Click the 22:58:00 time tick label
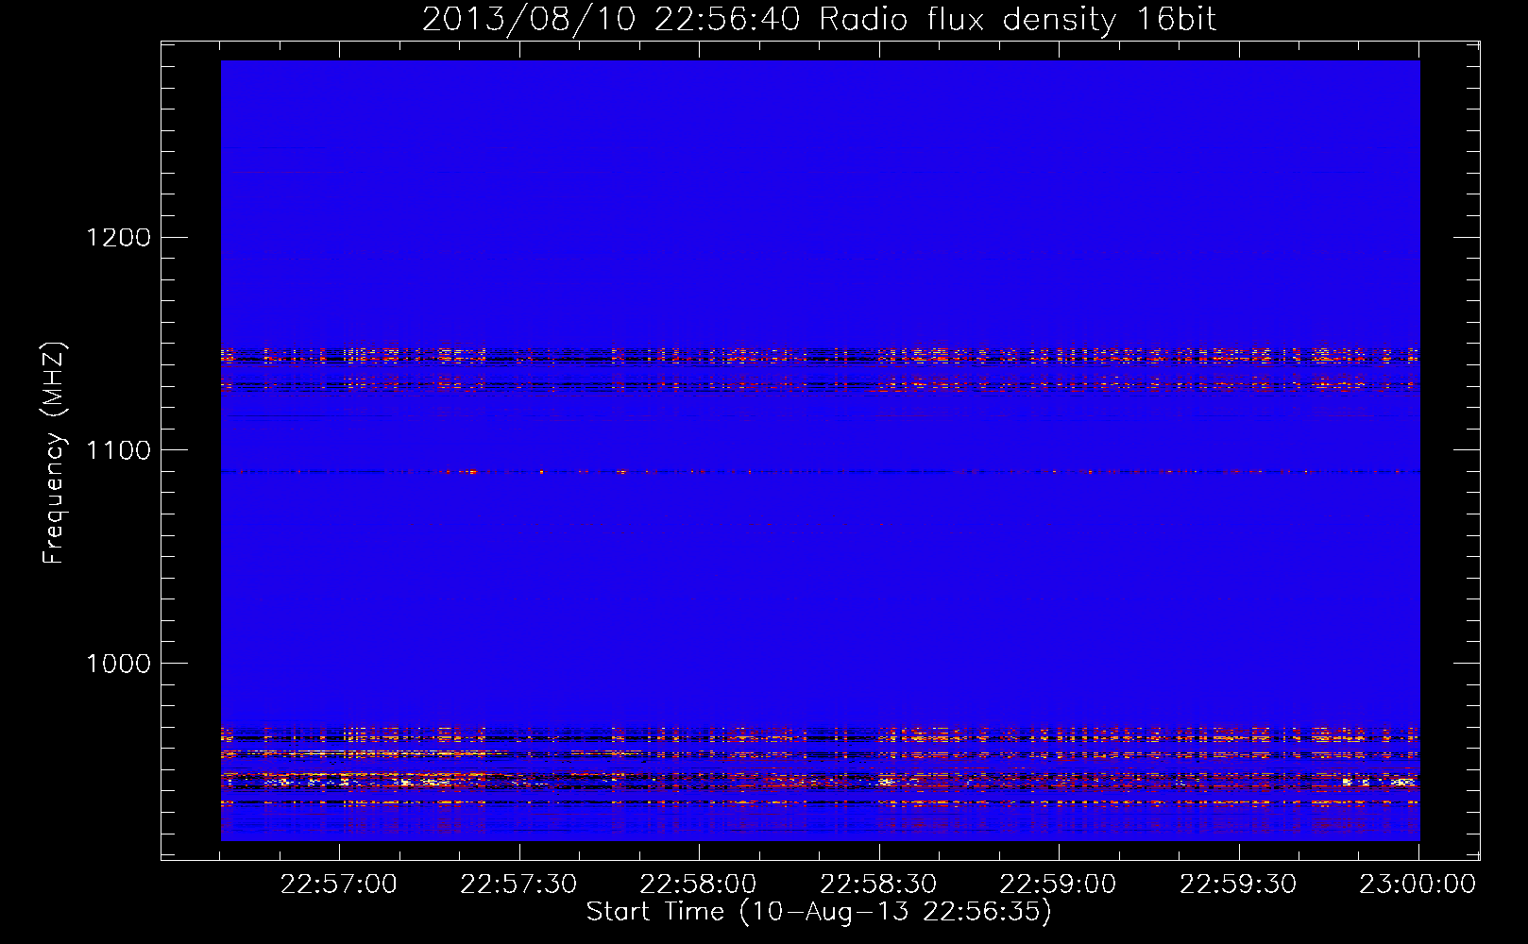 [x=699, y=885]
